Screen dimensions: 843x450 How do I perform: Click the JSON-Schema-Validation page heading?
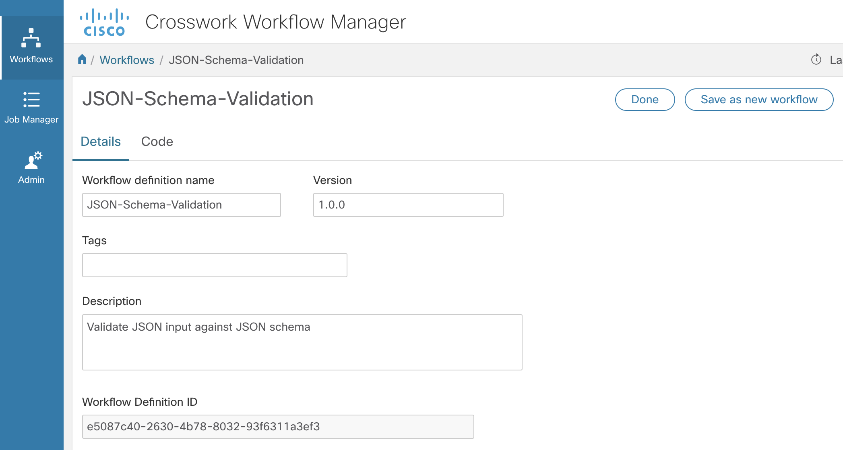(198, 99)
